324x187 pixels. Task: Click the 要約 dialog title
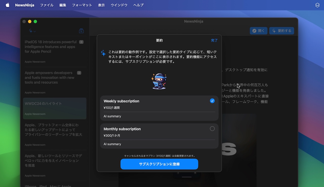tap(159, 40)
